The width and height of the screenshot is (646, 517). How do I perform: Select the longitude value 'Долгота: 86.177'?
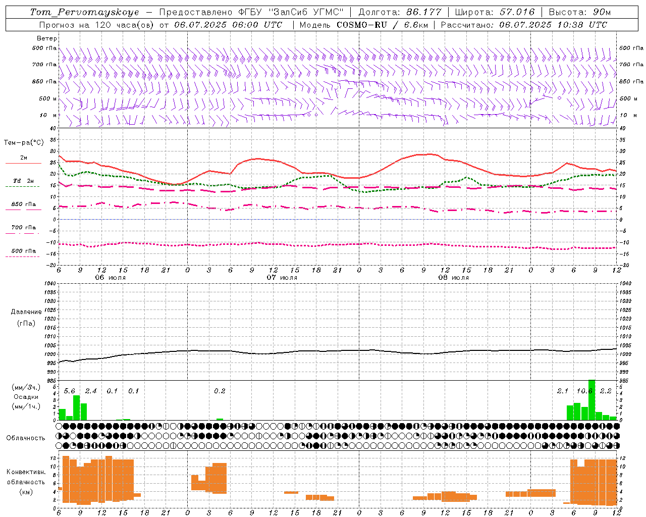tap(400, 12)
